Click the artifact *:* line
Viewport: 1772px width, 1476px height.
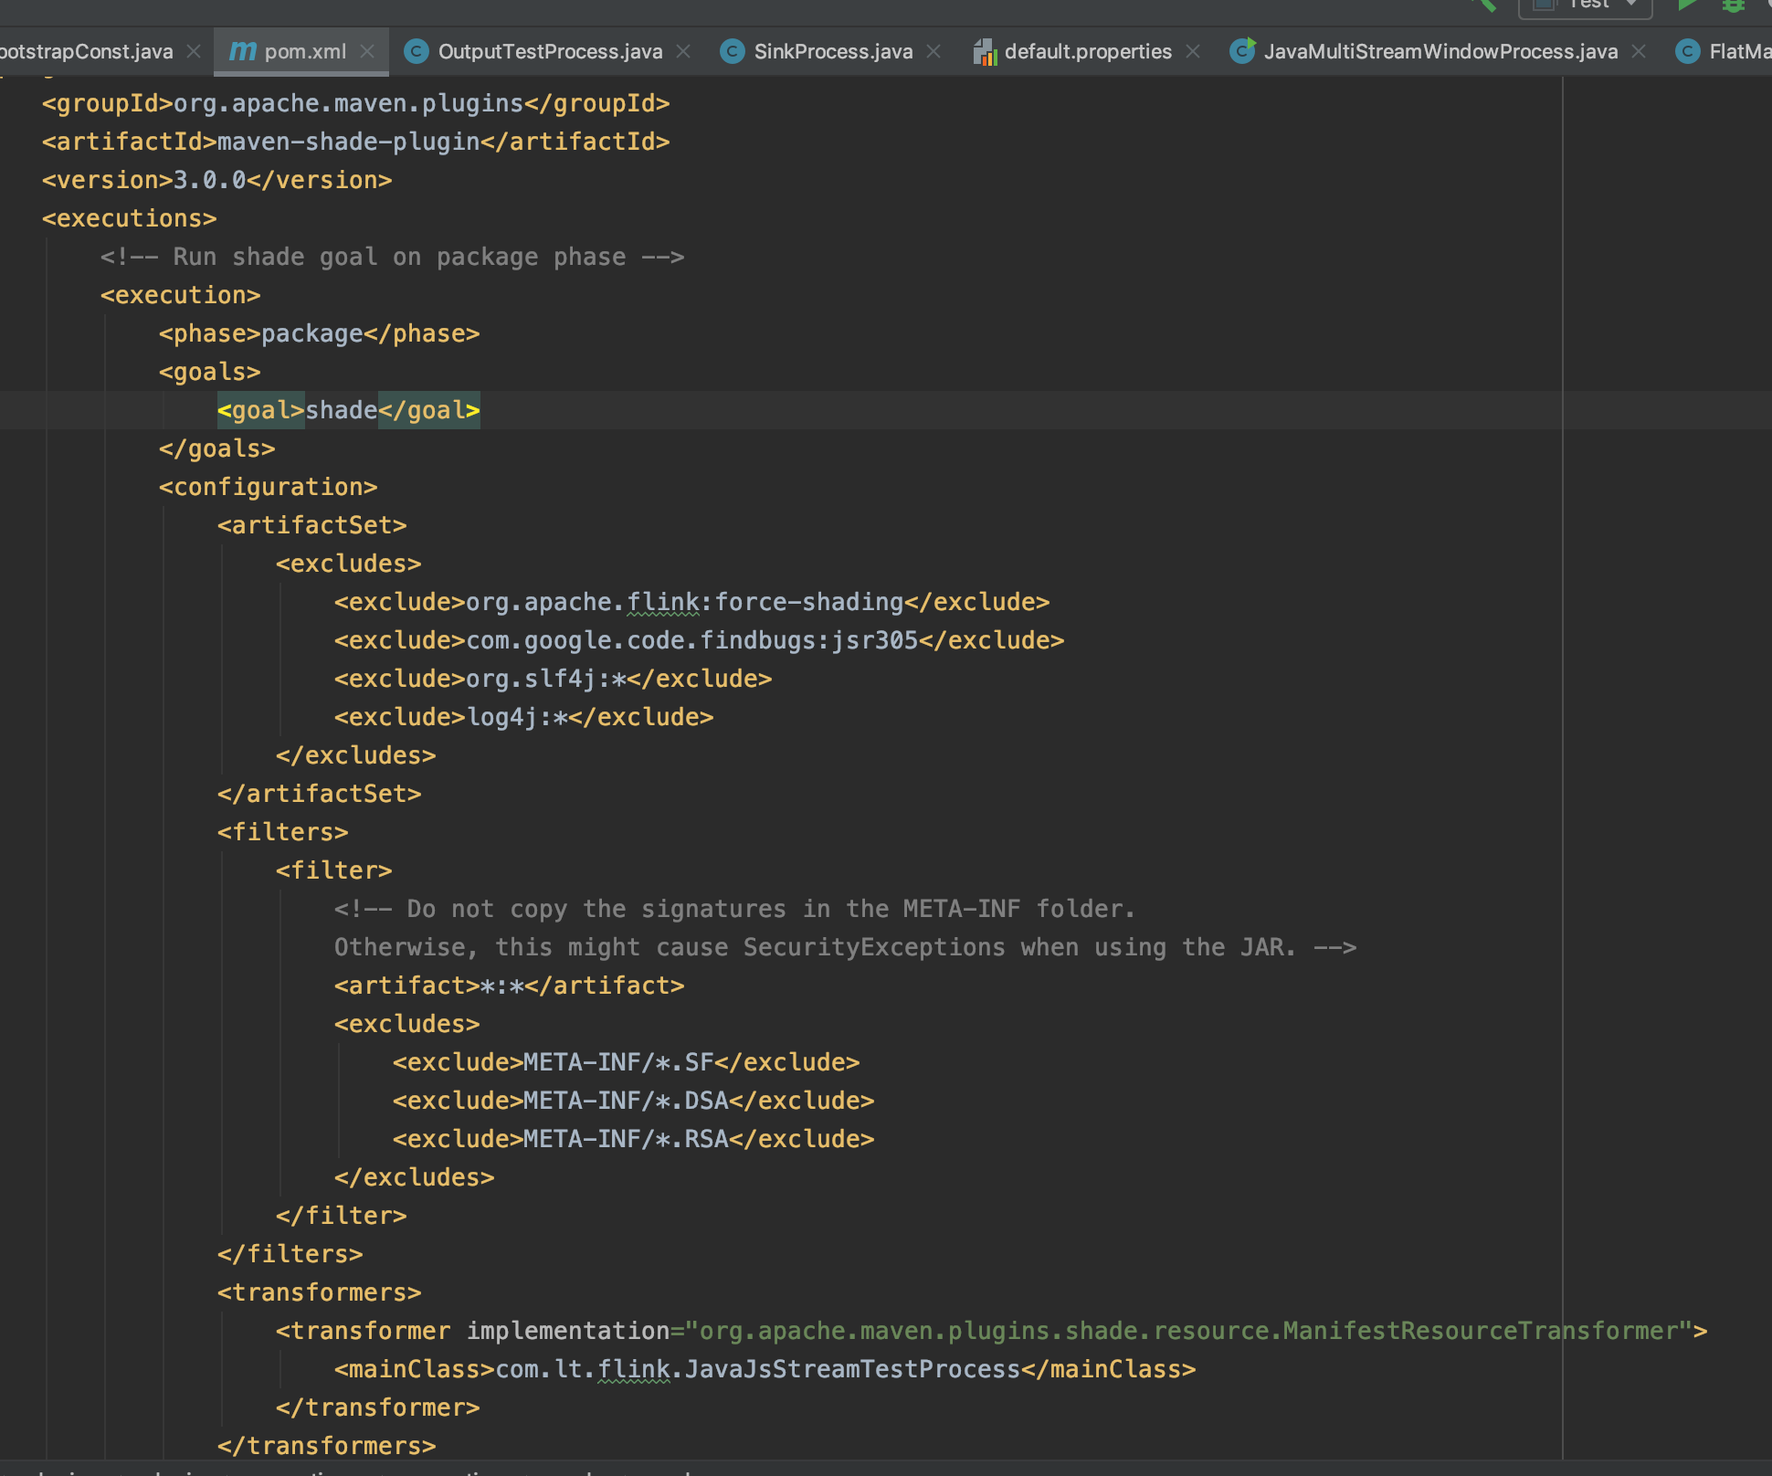coord(509,986)
